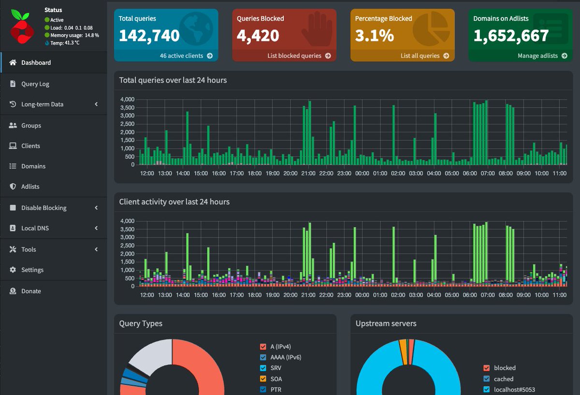Go to Groups page
The image size is (580, 395).
pos(54,125)
